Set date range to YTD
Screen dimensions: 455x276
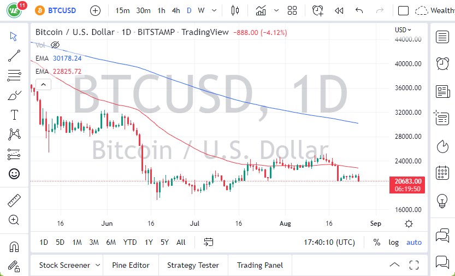point(129,242)
